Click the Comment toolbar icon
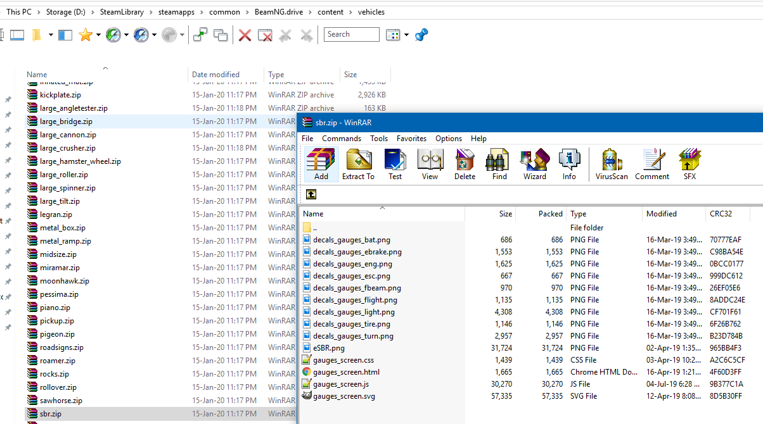This screenshot has height=424, width=763. coord(652,165)
